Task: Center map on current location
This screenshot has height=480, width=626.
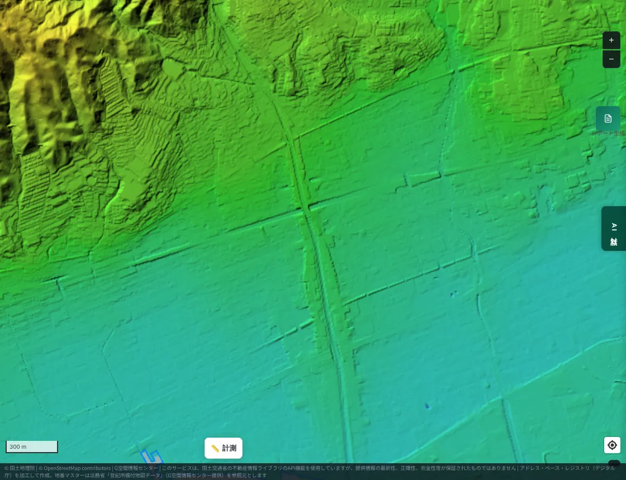Action: (612, 445)
